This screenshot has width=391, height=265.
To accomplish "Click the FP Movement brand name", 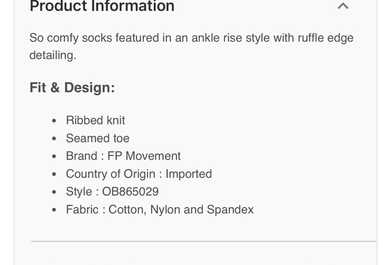I will tap(144, 156).
